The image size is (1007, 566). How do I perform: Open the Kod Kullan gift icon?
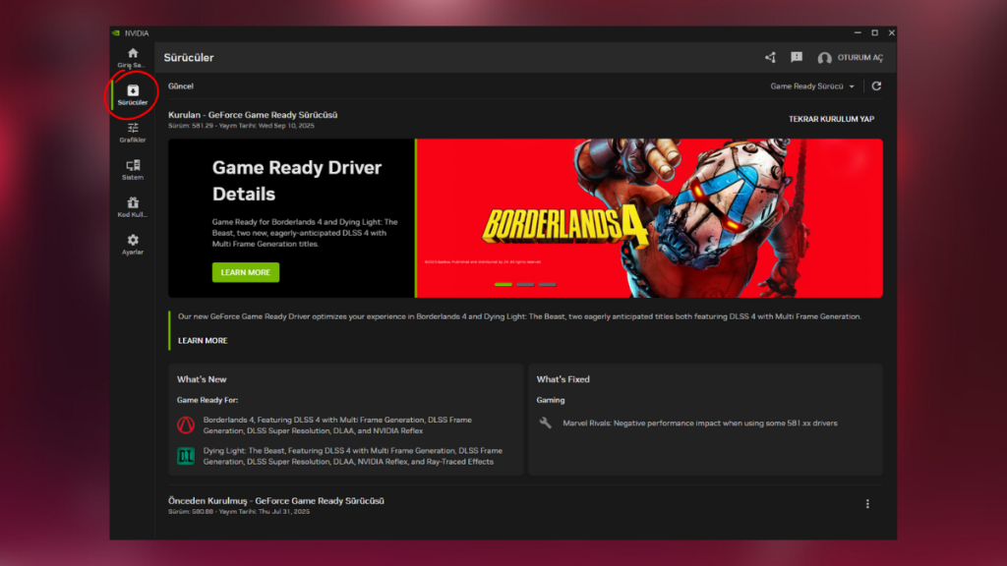click(x=133, y=202)
